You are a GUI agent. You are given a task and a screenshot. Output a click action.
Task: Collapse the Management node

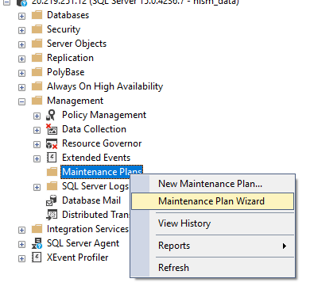pyautogui.click(x=21, y=101)
